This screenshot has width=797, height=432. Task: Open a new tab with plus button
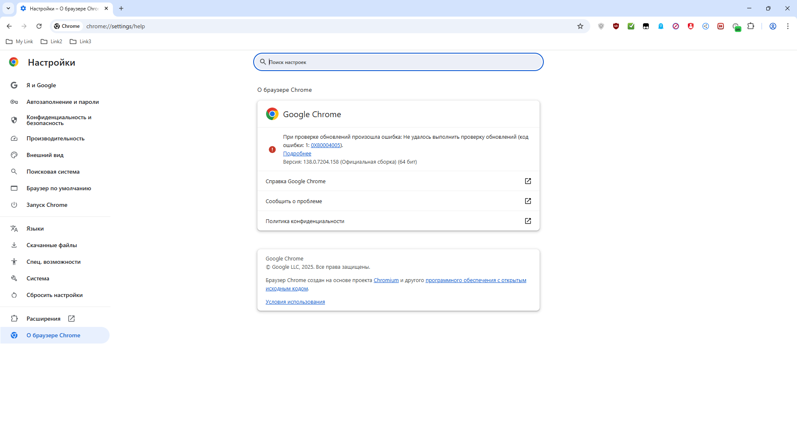(121, 8)
